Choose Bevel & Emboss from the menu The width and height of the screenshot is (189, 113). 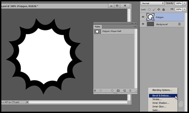[x=162, y=96]
